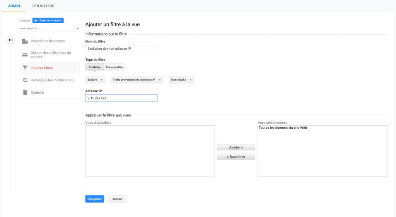The height and width of the screenshot is (217, 396).
Task: Click the Historique des modifications clock icon
Action: click(25, 80)
